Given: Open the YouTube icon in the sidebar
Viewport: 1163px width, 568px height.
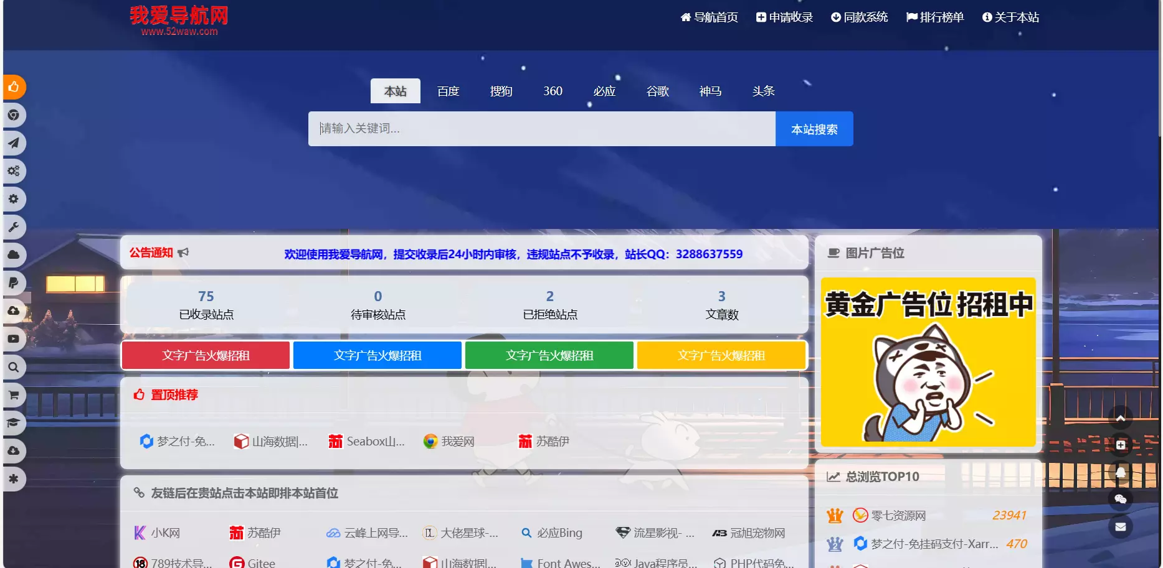Looking at the screenshot, I should [x=14, y=338].
